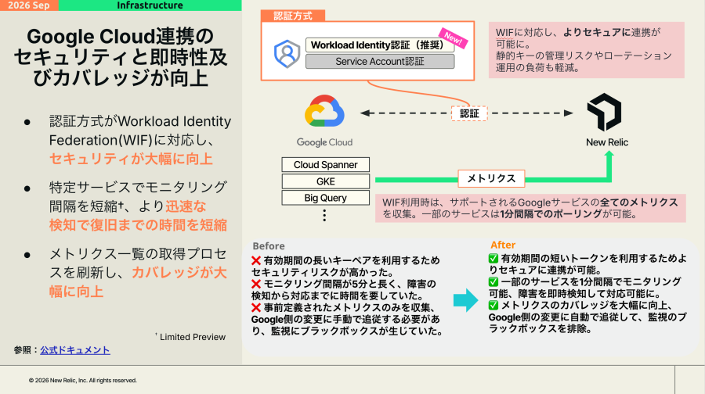
Task: Click the New Relic caption text
Action: coord(607,142)
